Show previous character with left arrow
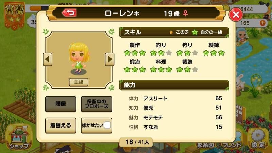272x153 pixels. click(48, 59)
